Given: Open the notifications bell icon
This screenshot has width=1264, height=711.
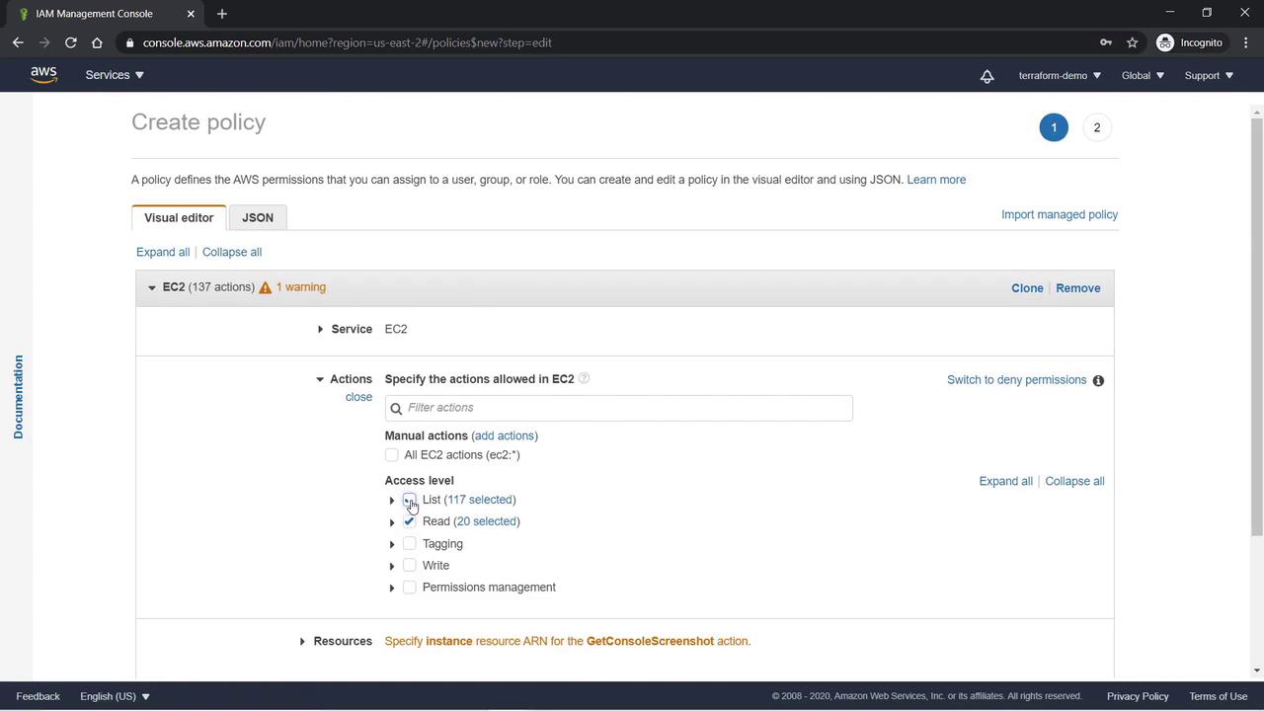Looking at the screenshot, I should click(x=987, y=76).
